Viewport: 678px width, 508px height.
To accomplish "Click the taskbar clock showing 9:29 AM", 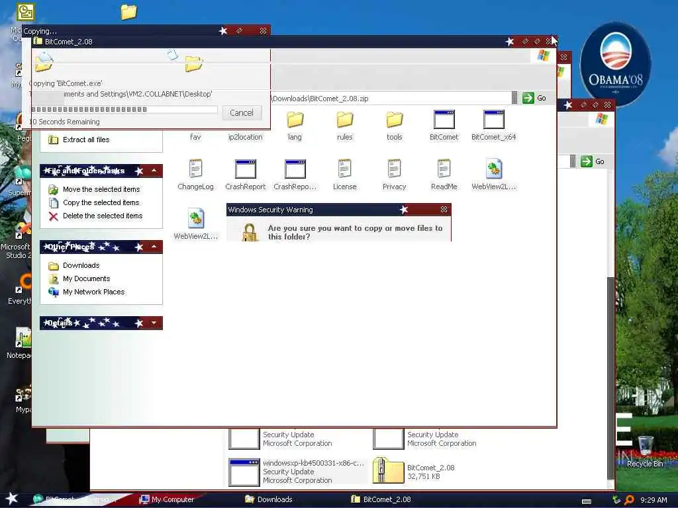I will coord(654,500).
